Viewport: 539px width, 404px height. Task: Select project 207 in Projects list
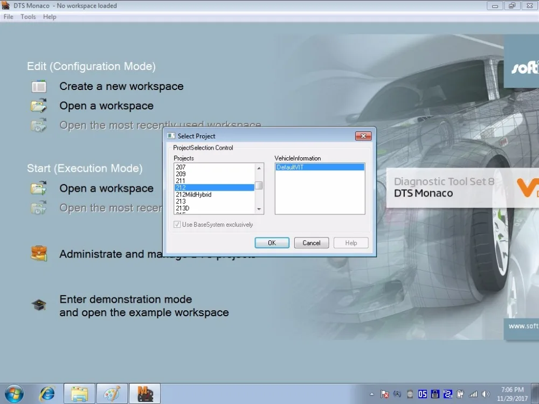pyautogui.click(x=215, y=167)
